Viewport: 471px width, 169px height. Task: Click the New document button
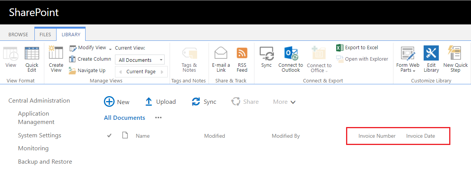tap(117, 102)
